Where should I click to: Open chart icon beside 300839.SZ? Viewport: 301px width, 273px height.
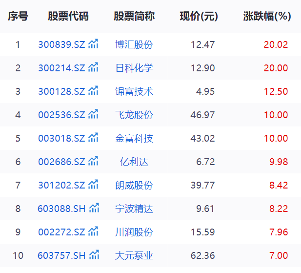[x=93, y=44]
